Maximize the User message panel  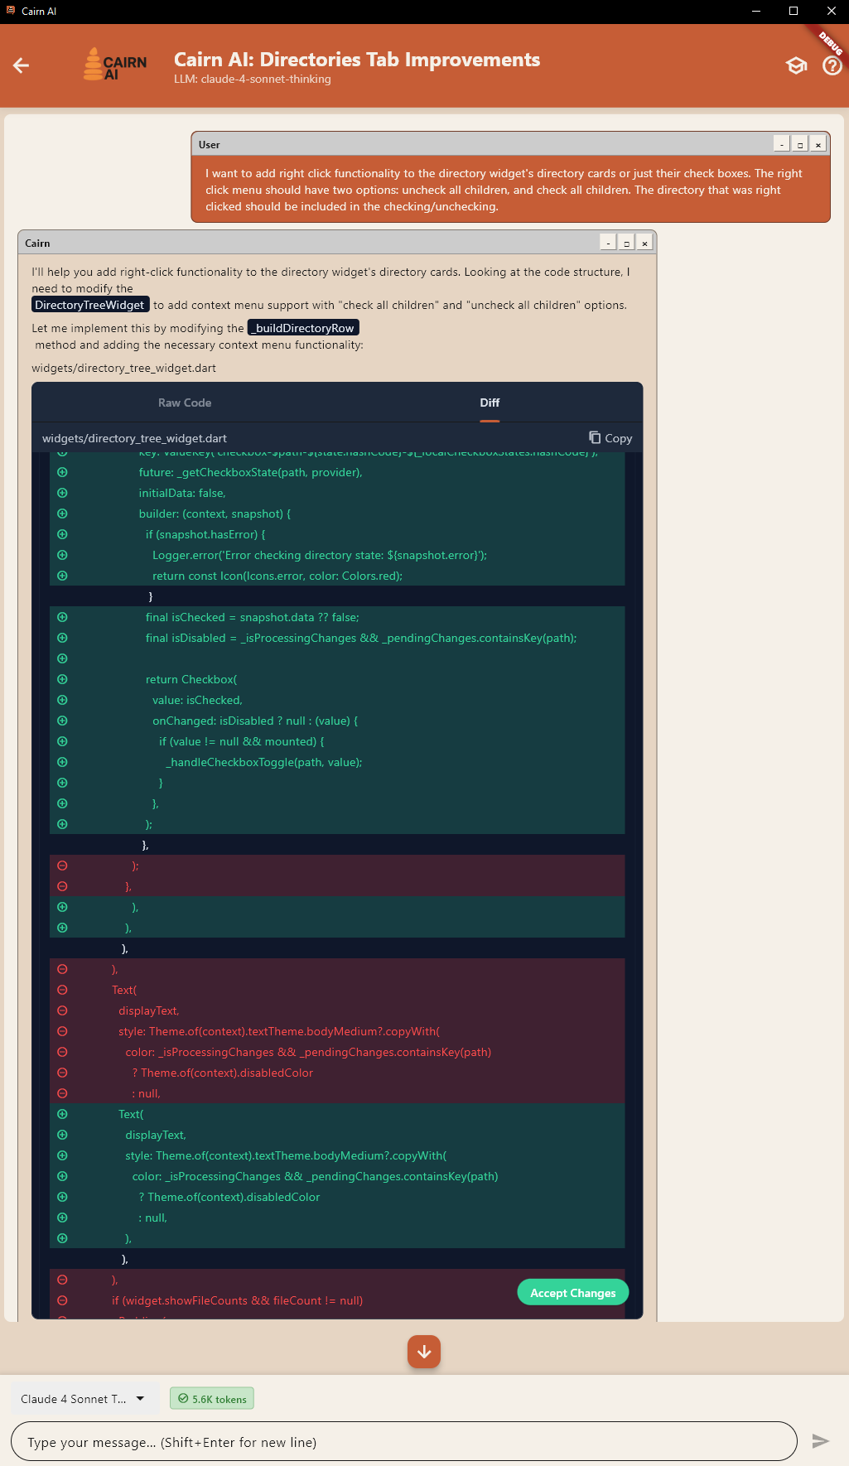[x=799, y=144]
